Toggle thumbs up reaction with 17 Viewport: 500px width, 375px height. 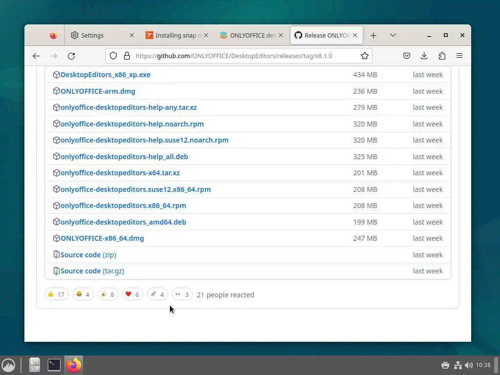coord(57,294)
